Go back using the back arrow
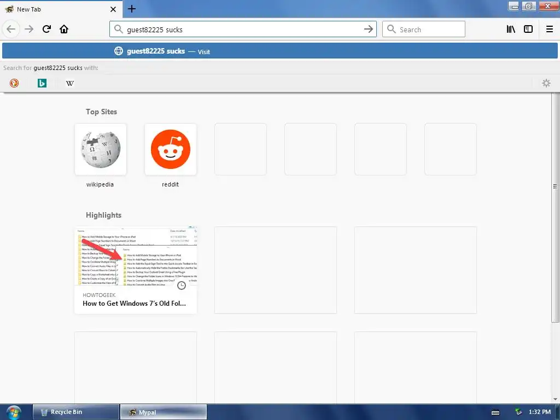 11,29
